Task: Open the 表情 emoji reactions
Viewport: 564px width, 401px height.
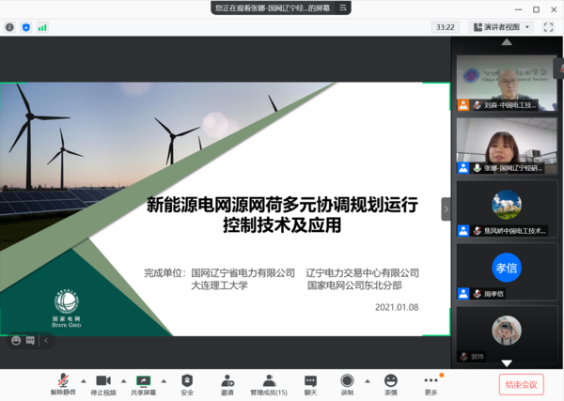Action: point(390,381)
